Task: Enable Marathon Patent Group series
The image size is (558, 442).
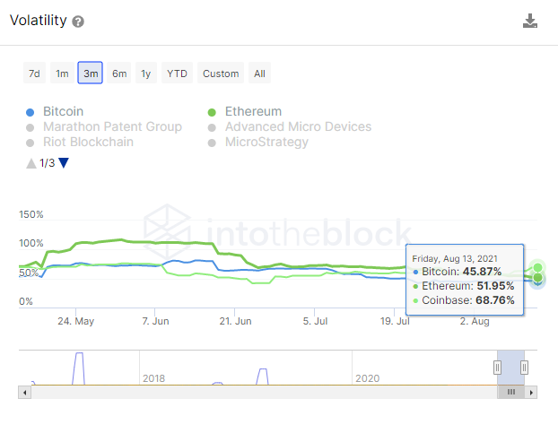Action: (112, 126)
